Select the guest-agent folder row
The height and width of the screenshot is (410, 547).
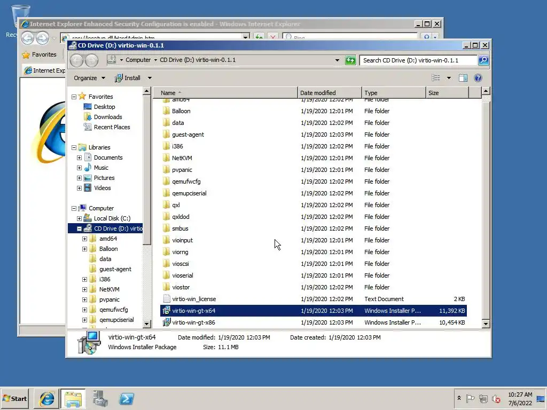(313, 135)
